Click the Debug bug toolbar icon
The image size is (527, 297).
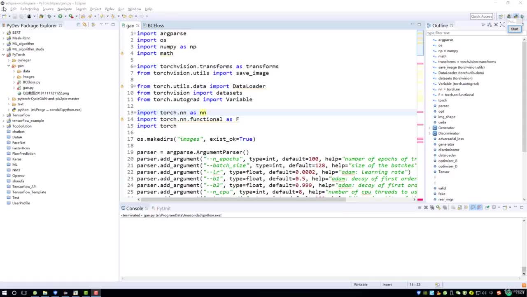click(x=49, y=16)
